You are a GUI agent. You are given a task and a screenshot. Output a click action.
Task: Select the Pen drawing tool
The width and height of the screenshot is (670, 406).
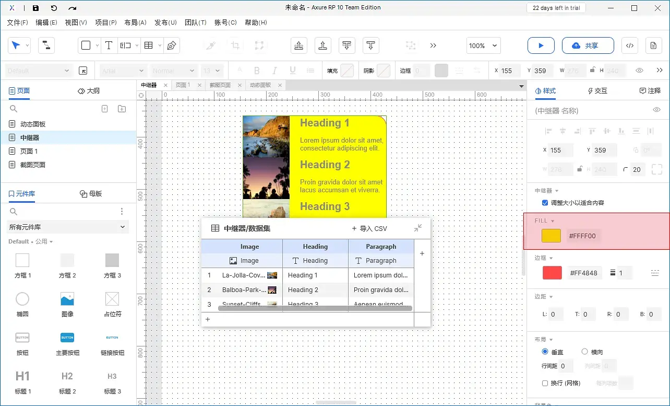(x=171, y=45)
